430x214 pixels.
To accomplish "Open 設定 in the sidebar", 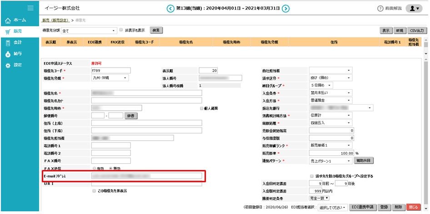I will pos(18,65).
